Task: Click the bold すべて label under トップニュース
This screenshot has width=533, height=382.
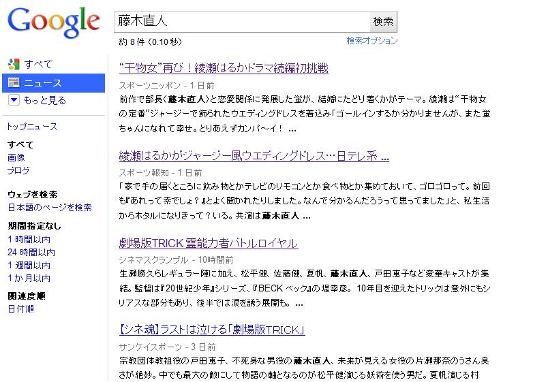Action: (20, 144)
